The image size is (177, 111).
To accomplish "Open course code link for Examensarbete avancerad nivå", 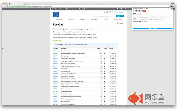I will (55, 54).
